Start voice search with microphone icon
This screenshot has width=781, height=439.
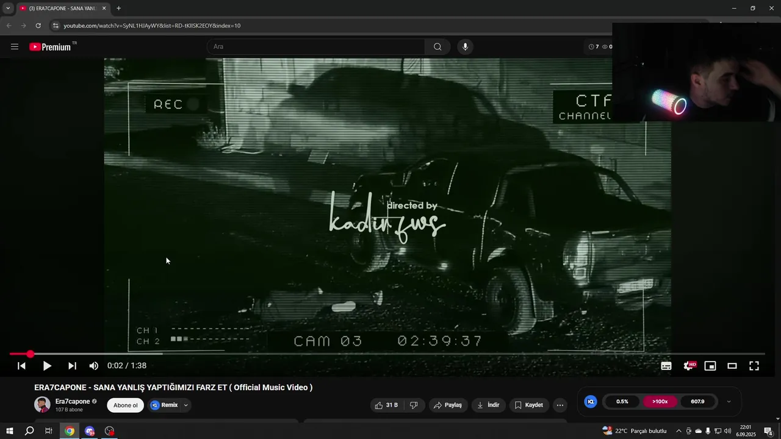coord(465,47)
